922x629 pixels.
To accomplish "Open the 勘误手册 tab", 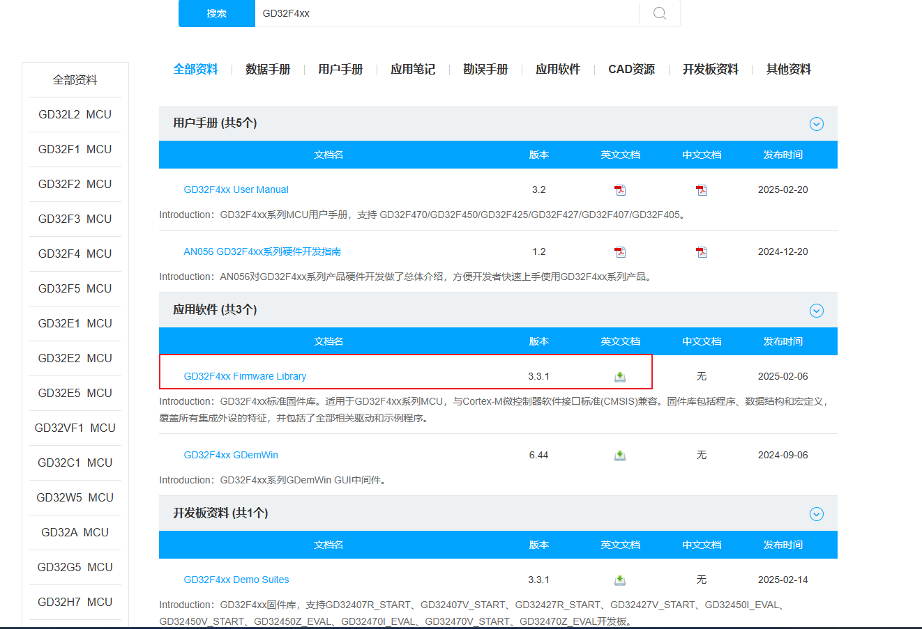I will pyautogui.click(x=485, y=69).
